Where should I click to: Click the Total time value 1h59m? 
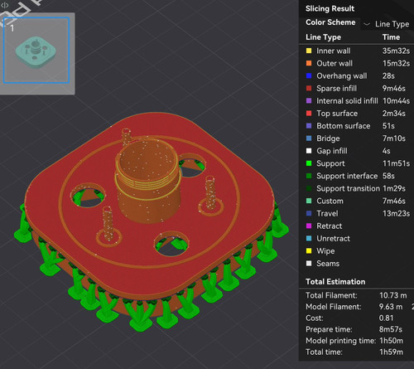tap(392, 352)
